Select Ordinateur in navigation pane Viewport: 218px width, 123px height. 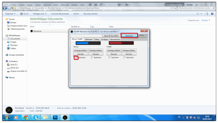13,61
